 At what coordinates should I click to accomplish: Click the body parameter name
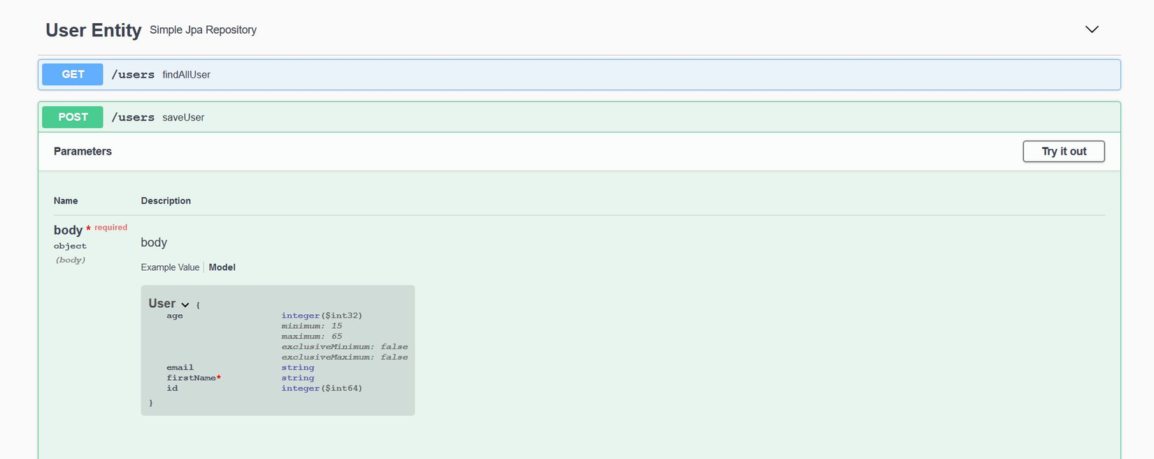[68, 229]
